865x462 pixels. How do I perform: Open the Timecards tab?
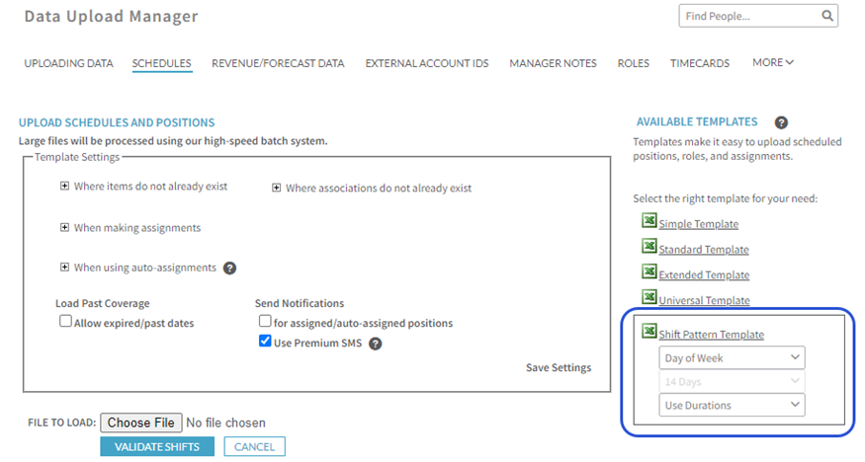click(700, 63)
